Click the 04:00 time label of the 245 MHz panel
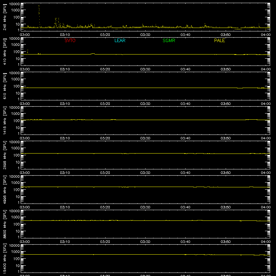Image resolution: width=276 pixels, height=276 pixels. tap(266, 35)
